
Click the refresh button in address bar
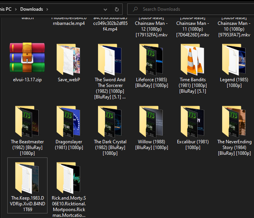point(116,9)
